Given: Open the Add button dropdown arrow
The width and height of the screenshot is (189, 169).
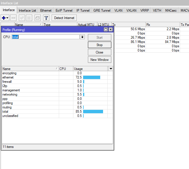Looking at the screenshot, I should click(7, 18).
